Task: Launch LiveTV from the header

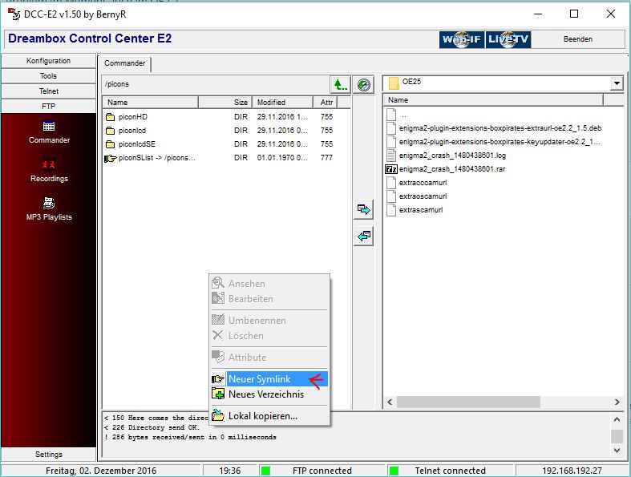Action: pyautogui.click(x=508, y=39)
